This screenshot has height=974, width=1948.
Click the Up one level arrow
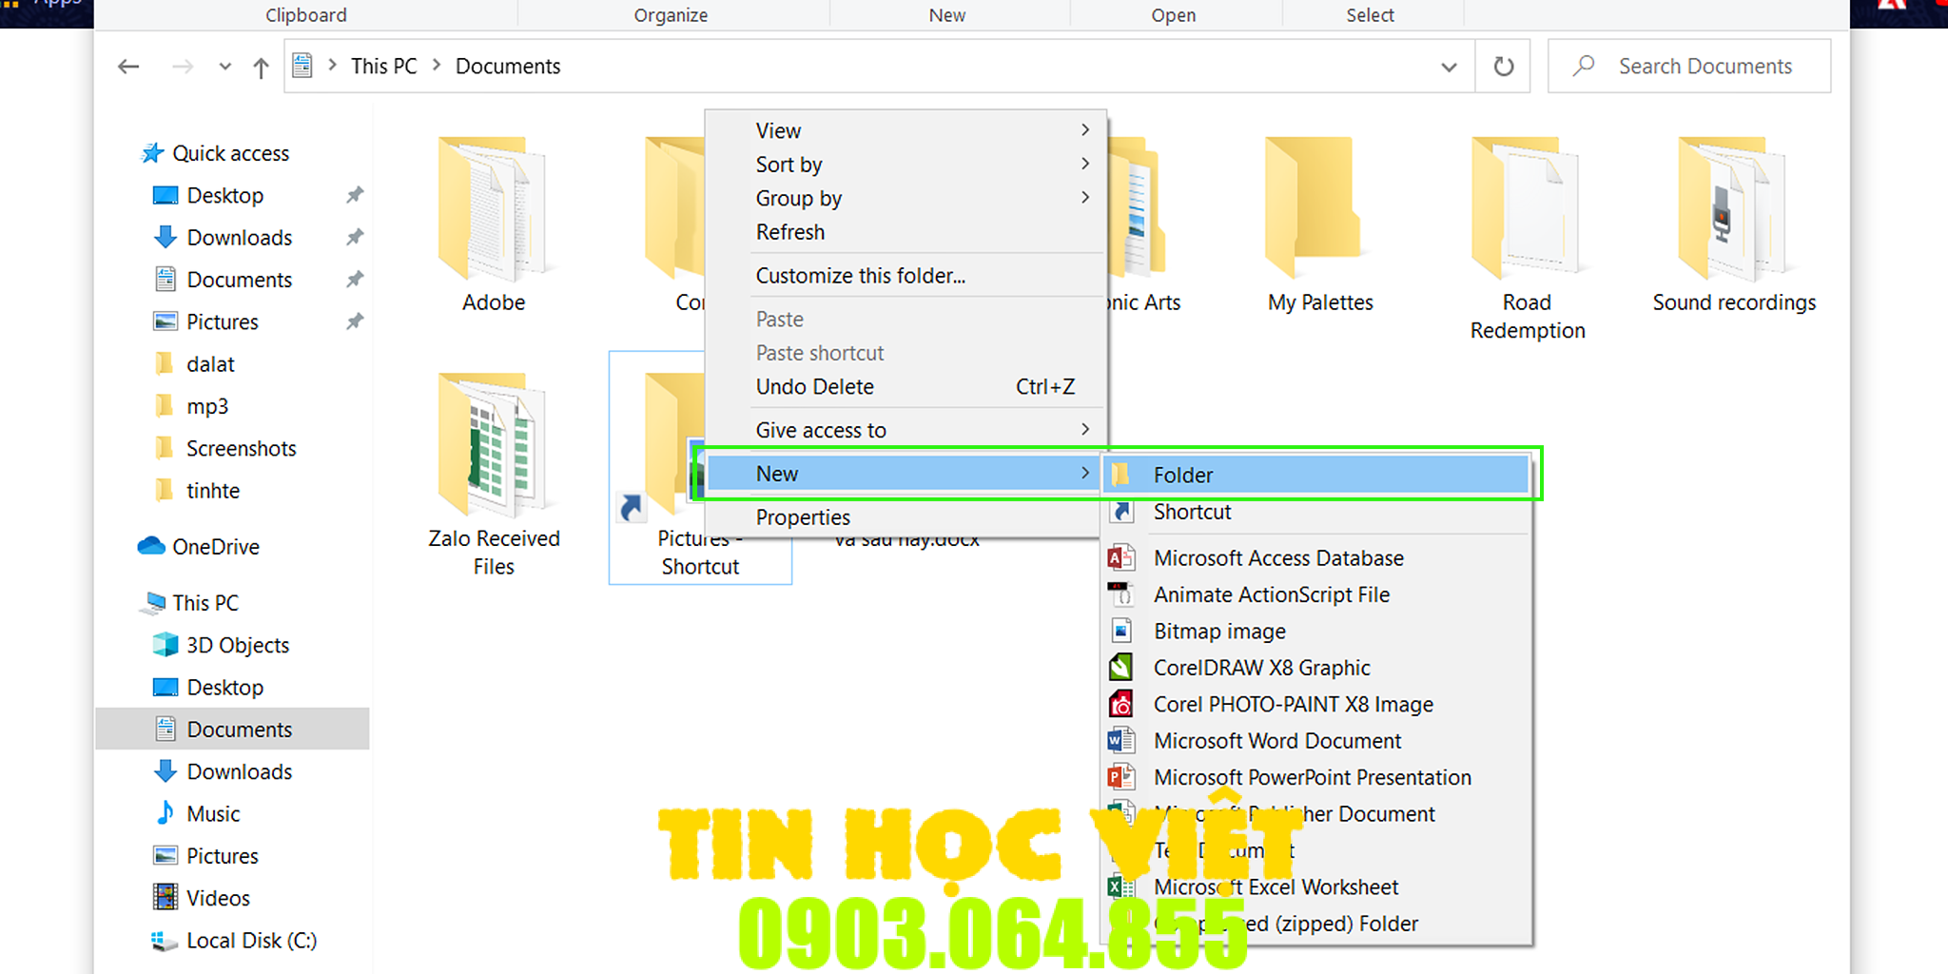(261, 67)
